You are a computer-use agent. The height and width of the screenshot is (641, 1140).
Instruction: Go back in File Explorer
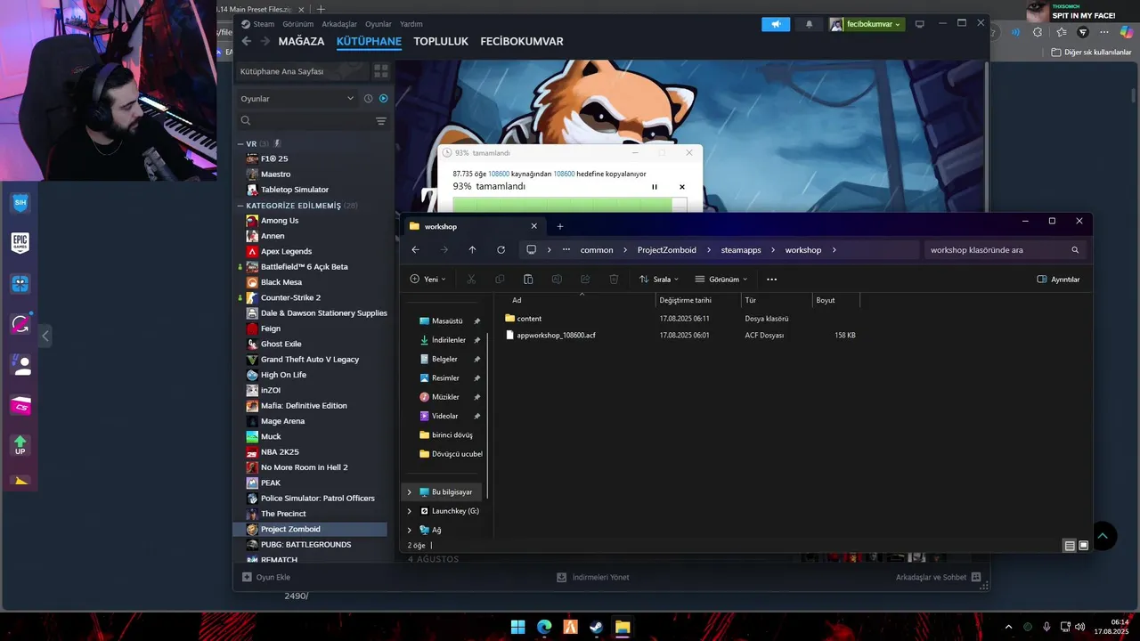[415, 250]
